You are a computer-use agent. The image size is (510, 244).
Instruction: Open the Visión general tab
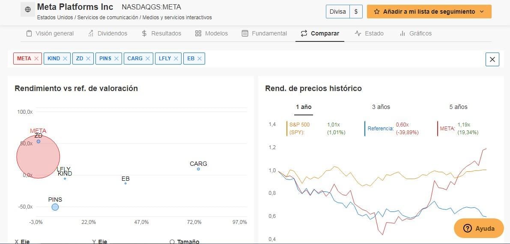[50, 33]
